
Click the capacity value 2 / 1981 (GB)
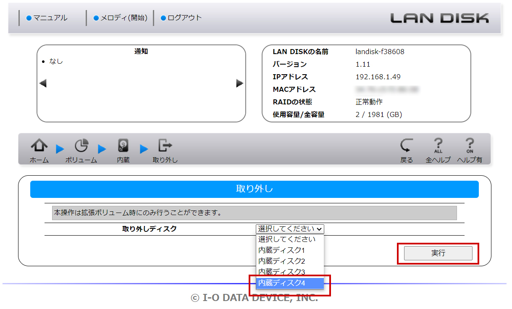click(379, 114)
